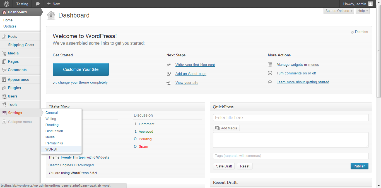
Task: Click the Pages icon in sidebar
Action: [x=4, y=61]
